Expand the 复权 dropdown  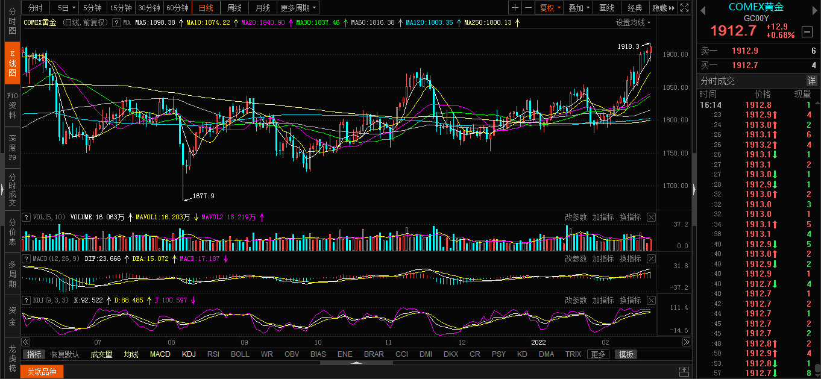point(550,8)
